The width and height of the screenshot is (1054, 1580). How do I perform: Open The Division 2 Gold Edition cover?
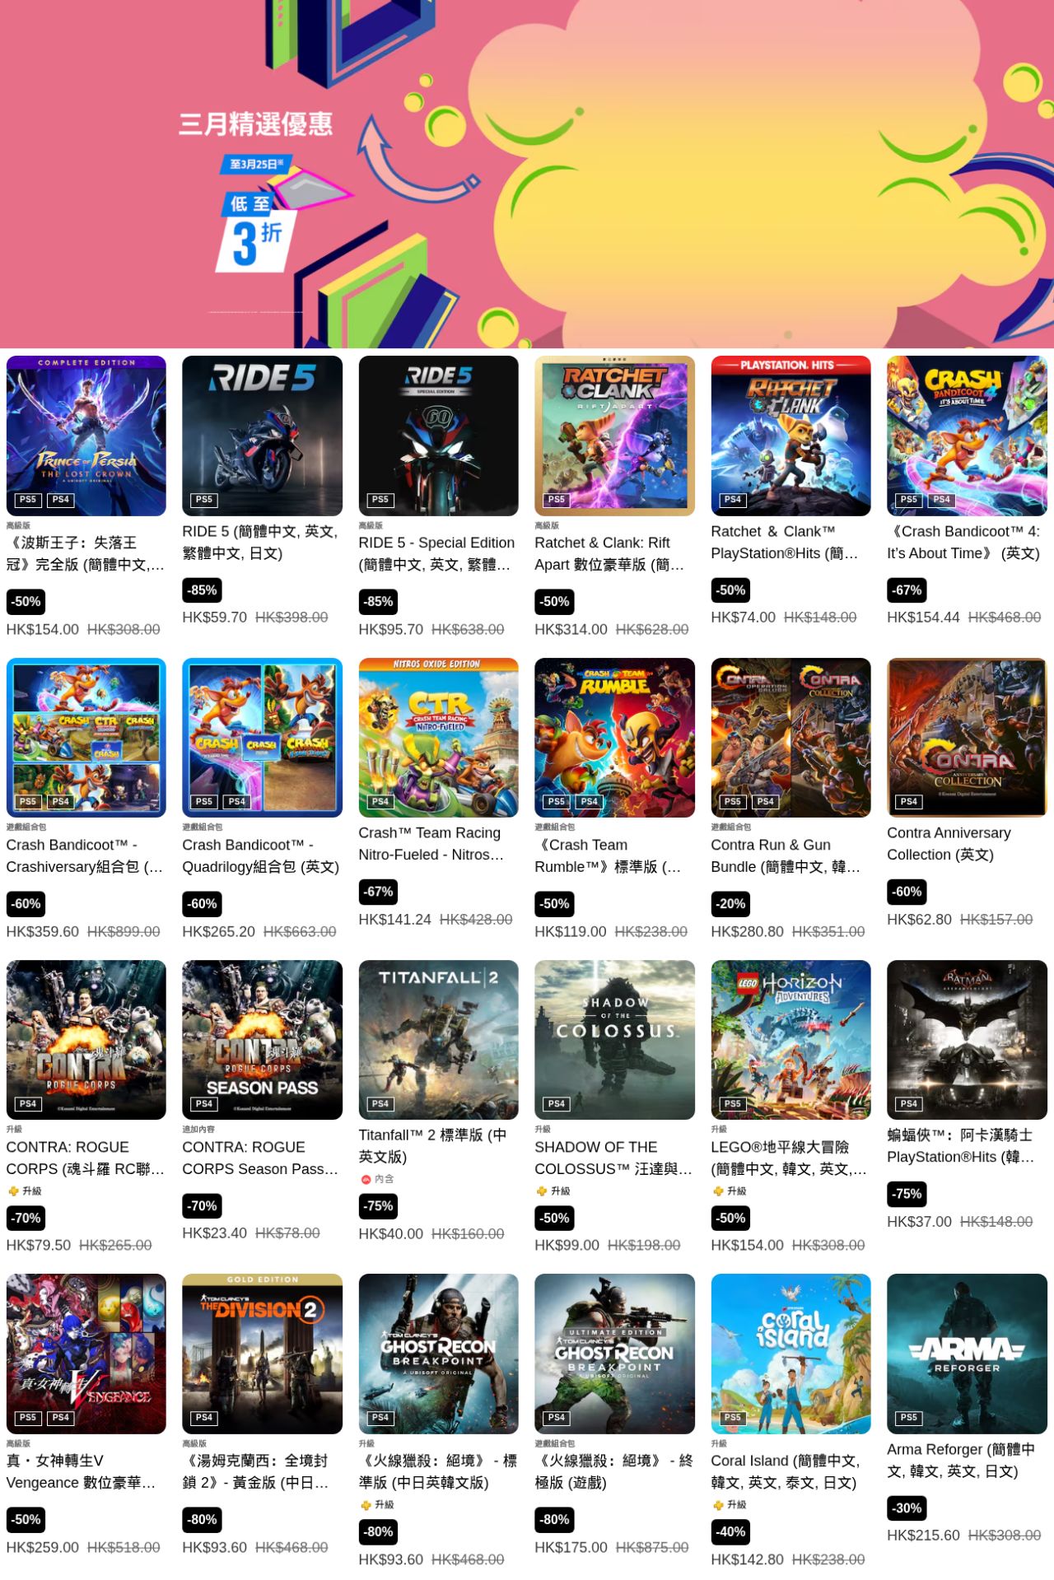pyautogui.click(x=262, y=1354)
